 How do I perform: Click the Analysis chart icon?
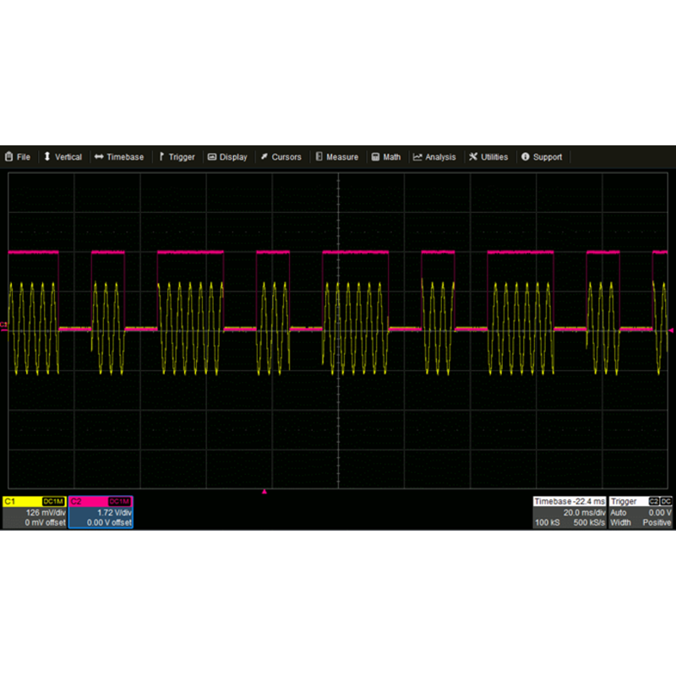tap(417, 157)
